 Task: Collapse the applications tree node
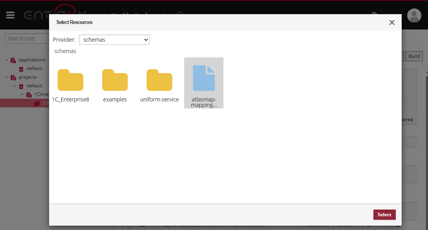[6, 60]
